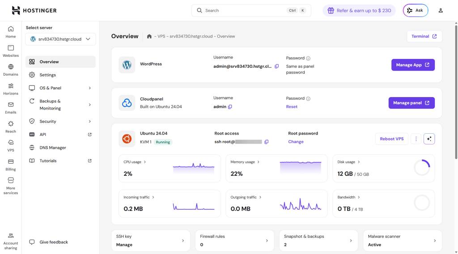Screen dimensions: 458x254
Task: Open the Terminal button
Action: tap(424, 37)
